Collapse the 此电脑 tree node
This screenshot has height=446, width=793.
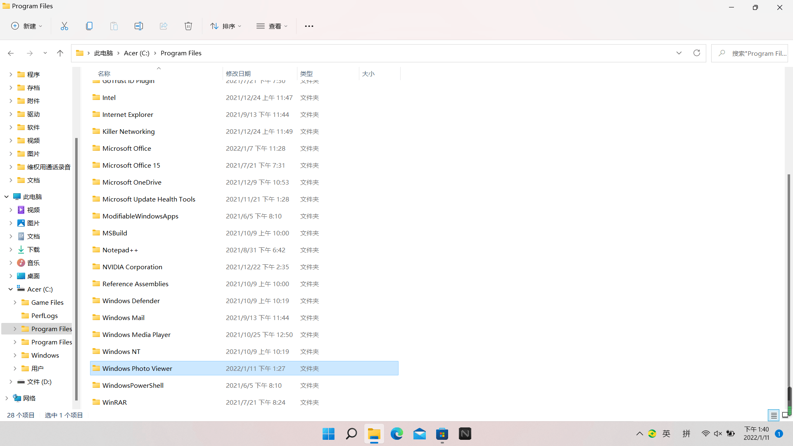(x=7, y=197)
